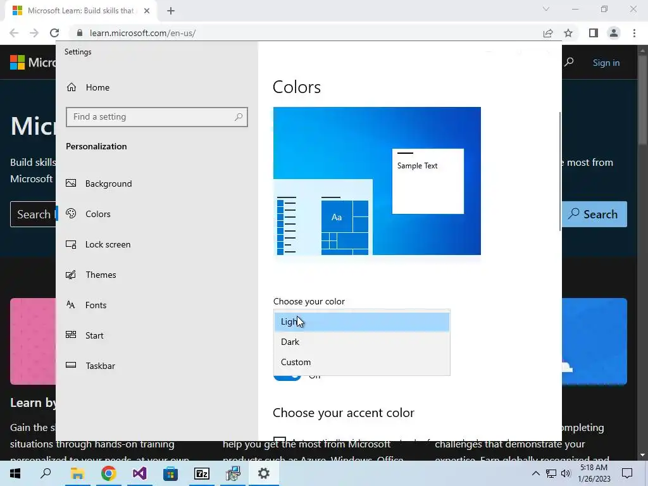Click Settings window vertical scrollbar

point(560,171)
